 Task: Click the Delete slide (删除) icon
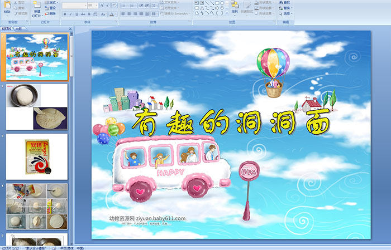tap(52, 14)
